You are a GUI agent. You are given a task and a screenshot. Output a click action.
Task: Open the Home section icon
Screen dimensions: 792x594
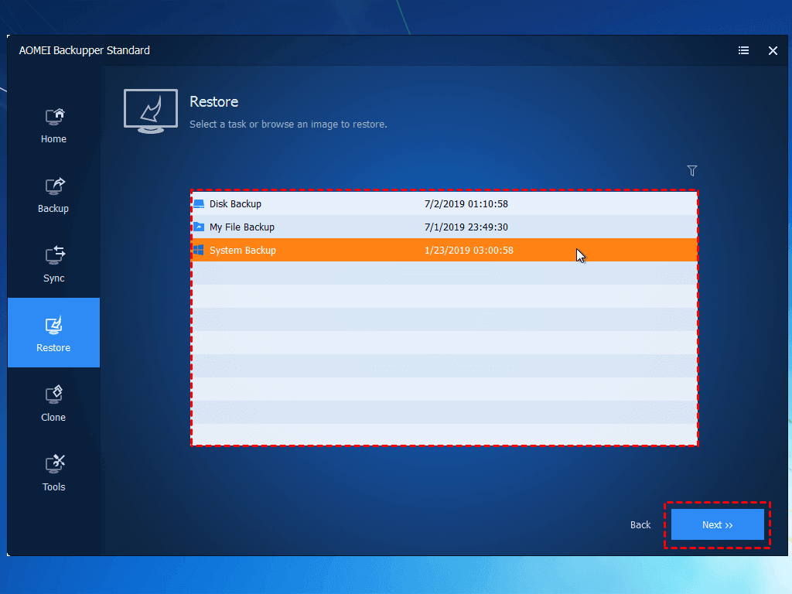[55, 117]
